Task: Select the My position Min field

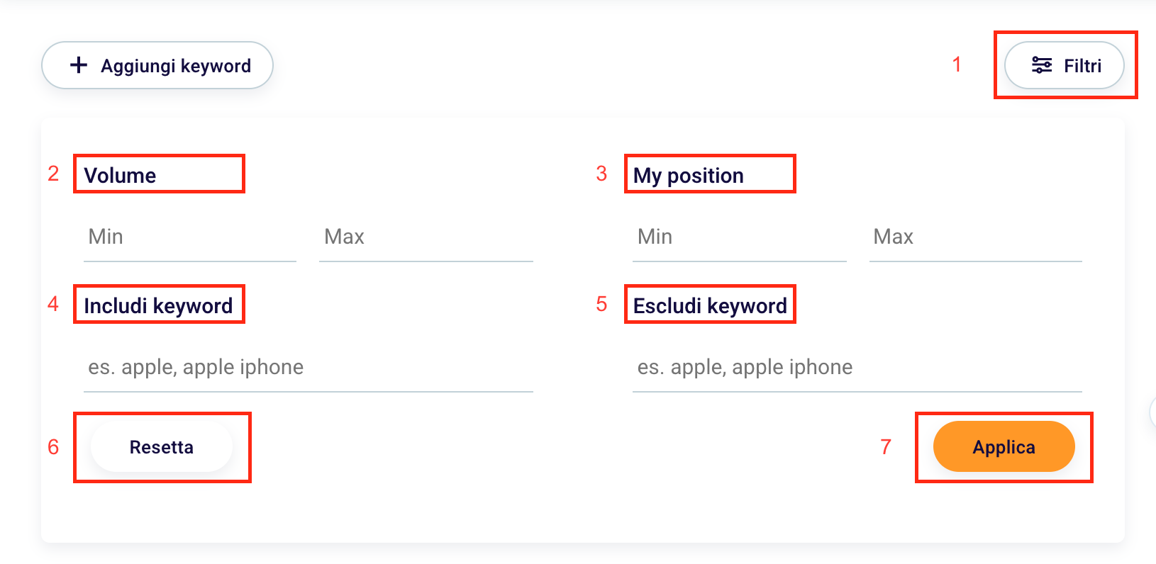Action: click(739, 237)
